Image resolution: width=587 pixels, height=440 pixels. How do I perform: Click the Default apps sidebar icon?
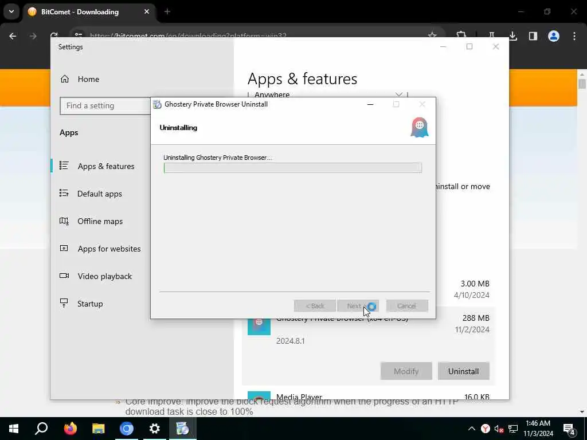[x=64, y=193]
